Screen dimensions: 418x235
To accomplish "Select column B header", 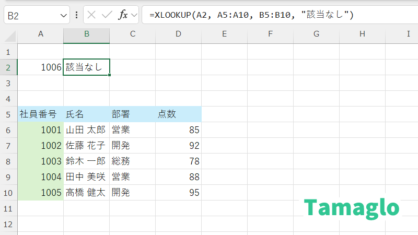I will [x=86, y=34].
